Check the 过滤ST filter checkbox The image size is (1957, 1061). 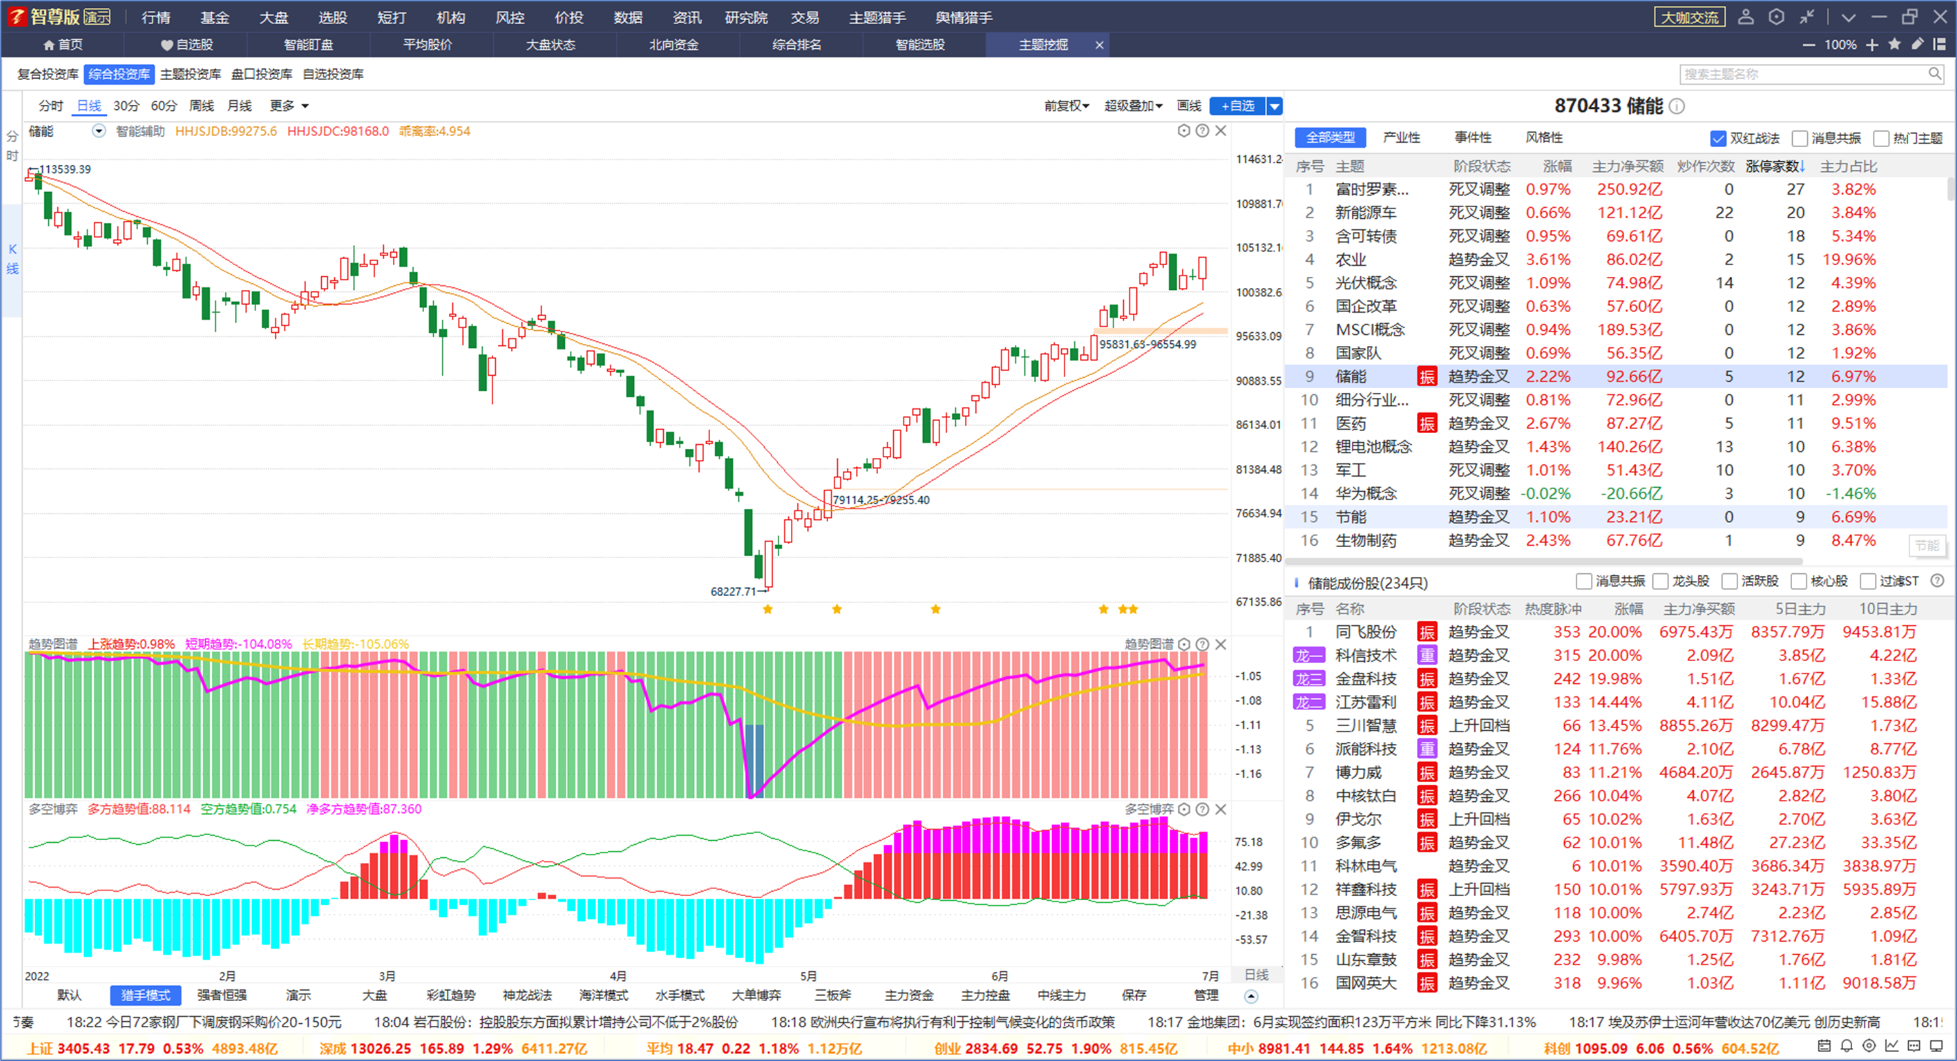point(1868,582)
